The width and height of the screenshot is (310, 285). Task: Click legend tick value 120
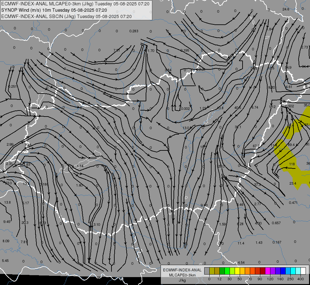[270, 279]
